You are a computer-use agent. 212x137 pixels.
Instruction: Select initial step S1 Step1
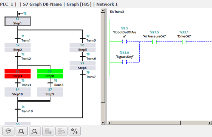(x=18, y=21)
